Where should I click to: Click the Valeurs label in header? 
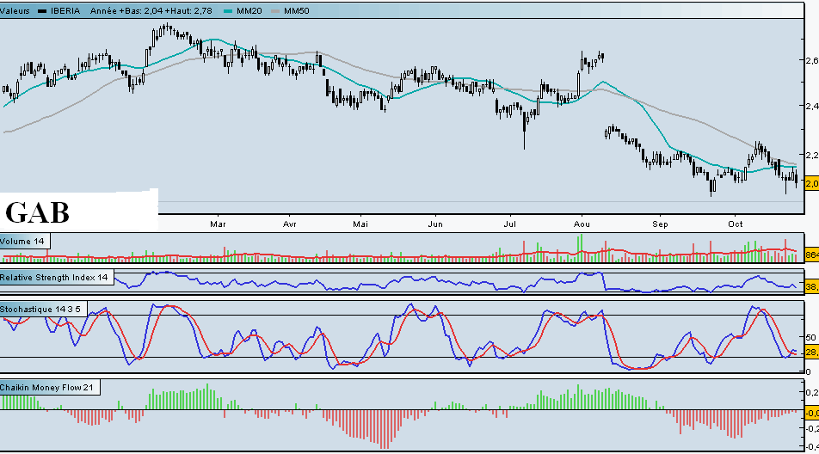[15, 11]
